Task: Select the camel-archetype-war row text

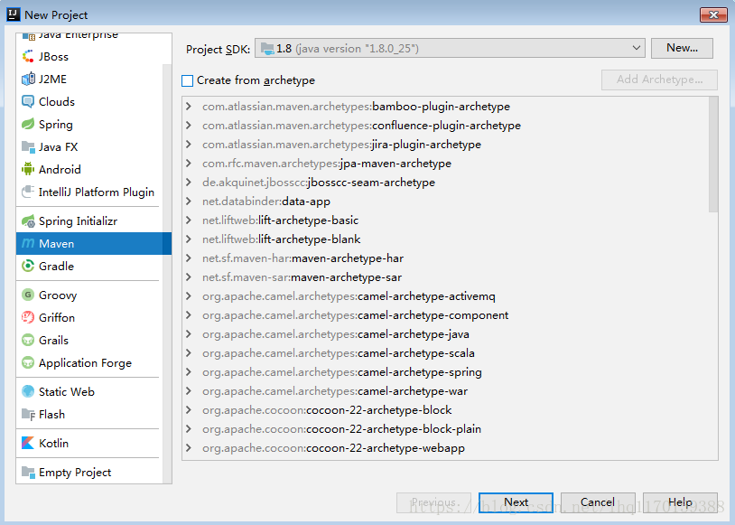Action: point(335,391)
